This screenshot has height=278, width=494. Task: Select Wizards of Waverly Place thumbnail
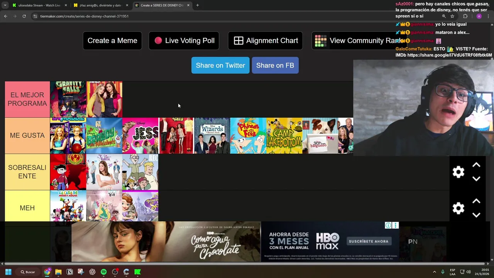pos(212,136)
